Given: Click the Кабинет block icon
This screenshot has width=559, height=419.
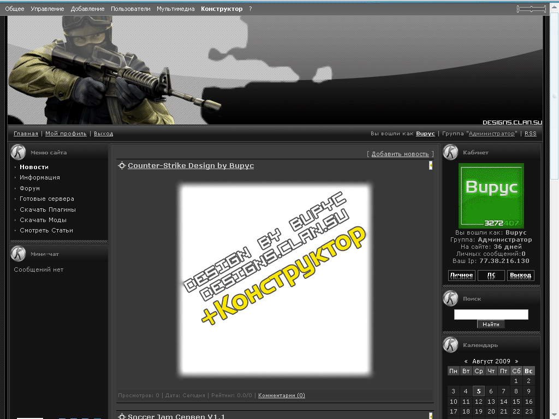Looking at the screenshot, I should pyautogui.click(x=450, y=152).
